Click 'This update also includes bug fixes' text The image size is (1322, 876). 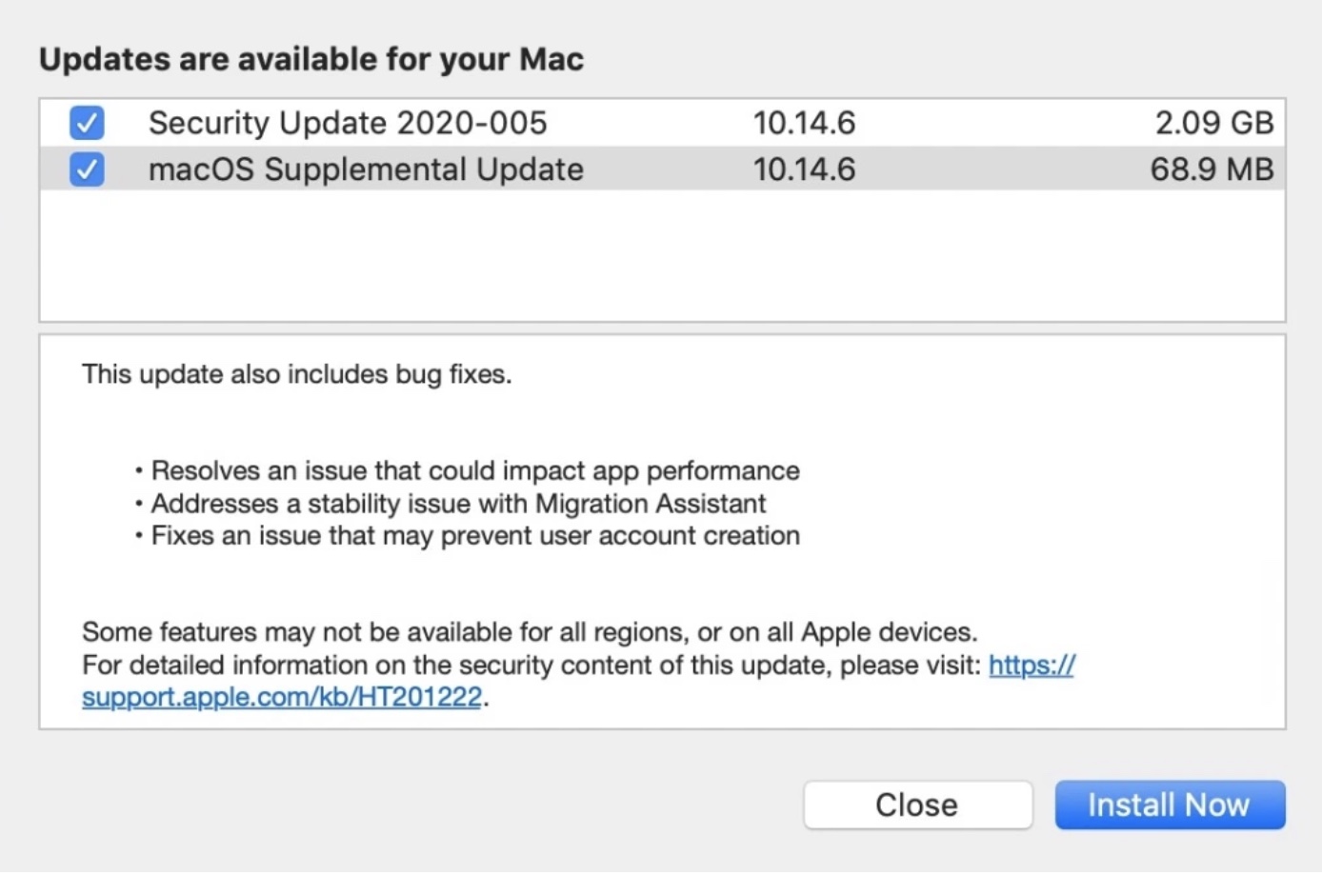(x=296, y=374)
